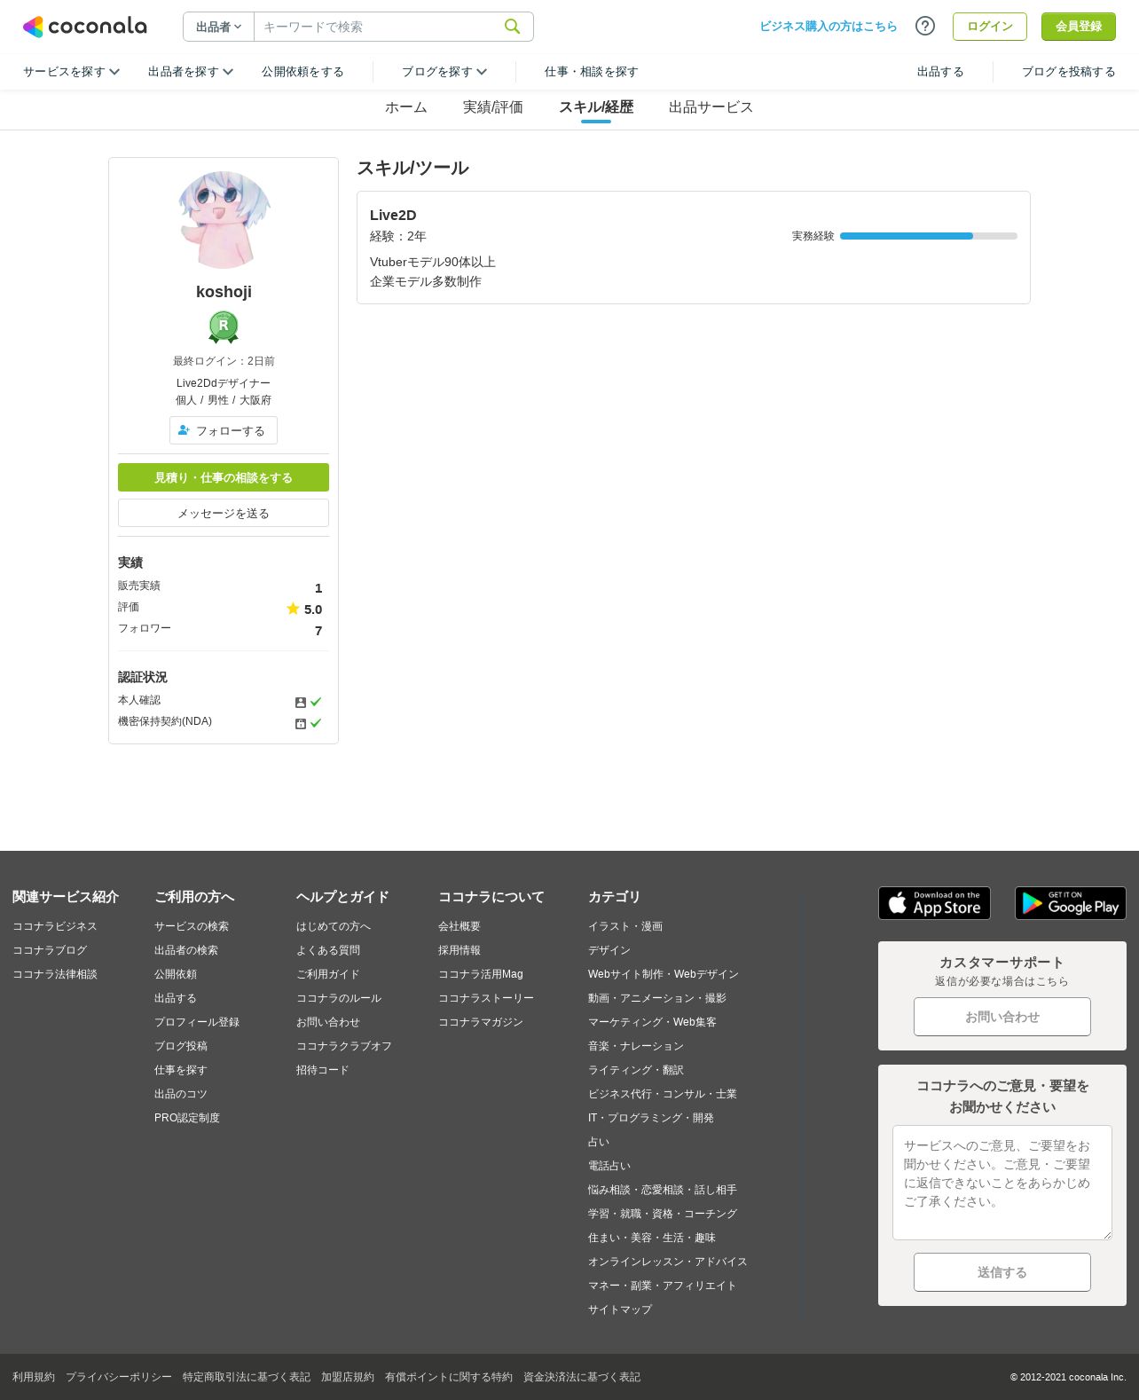Open 利用規約 in bottom bar
The width and height of the screenshot is (1139, 1400).
[x=34, y=1377]
